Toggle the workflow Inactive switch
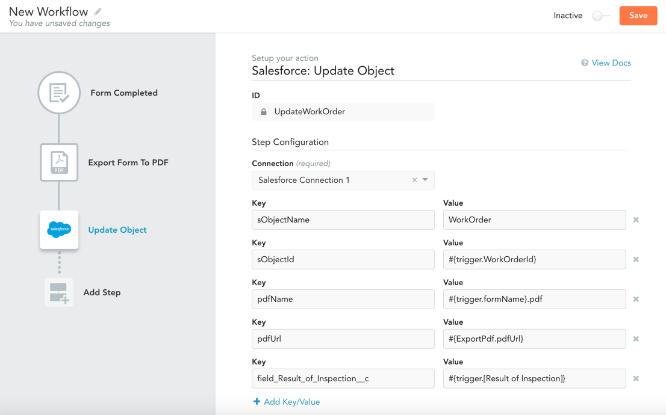 601,16
